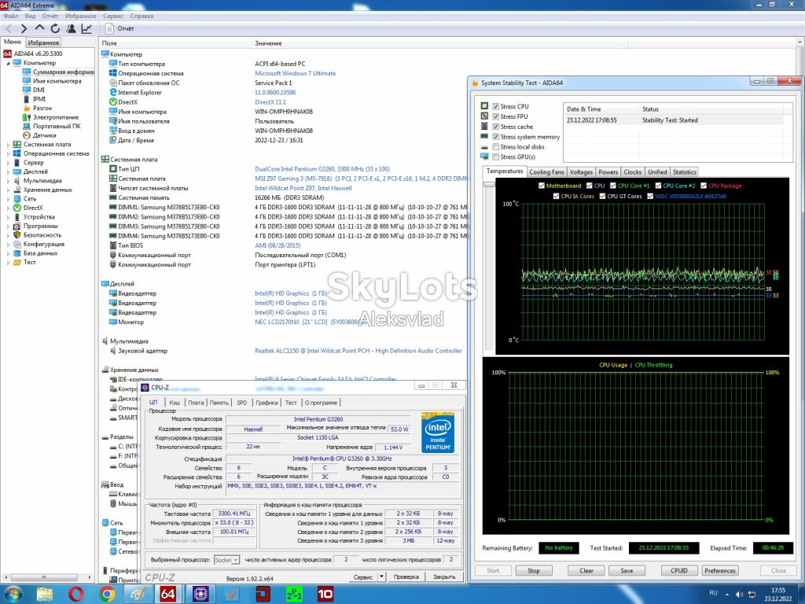This screenshot has height=604, width=805.
Task: Stop the stability test with the Stop button
Action: pos(534,571)
